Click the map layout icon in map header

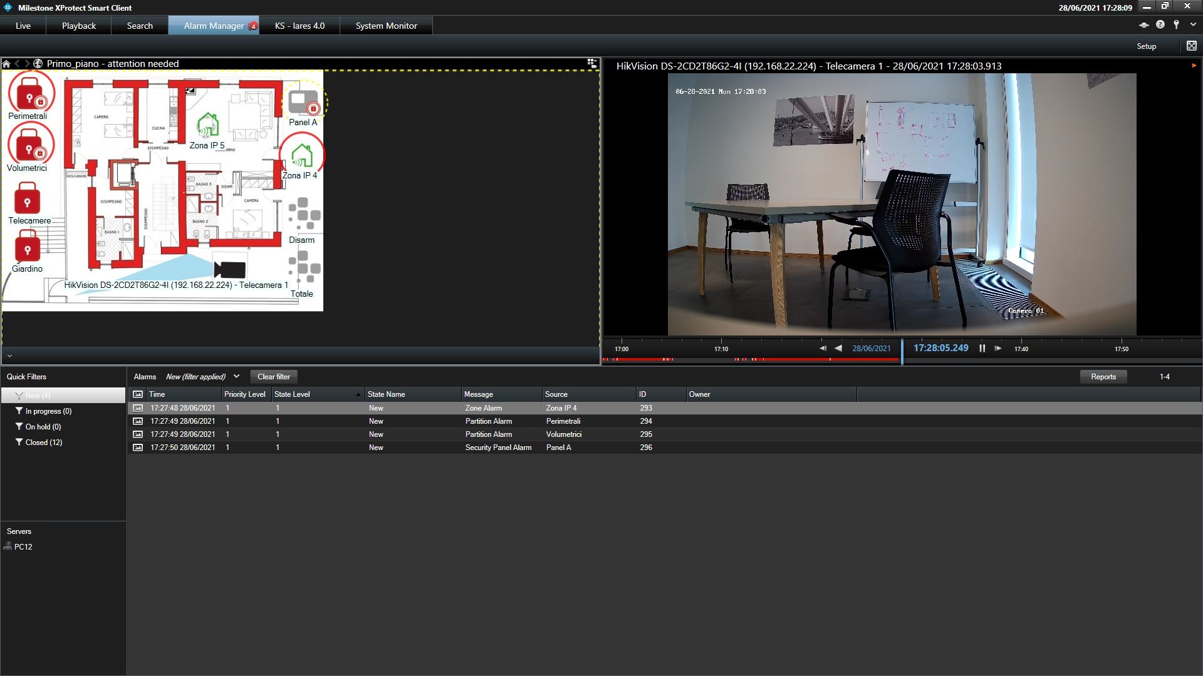coord(592,63)
